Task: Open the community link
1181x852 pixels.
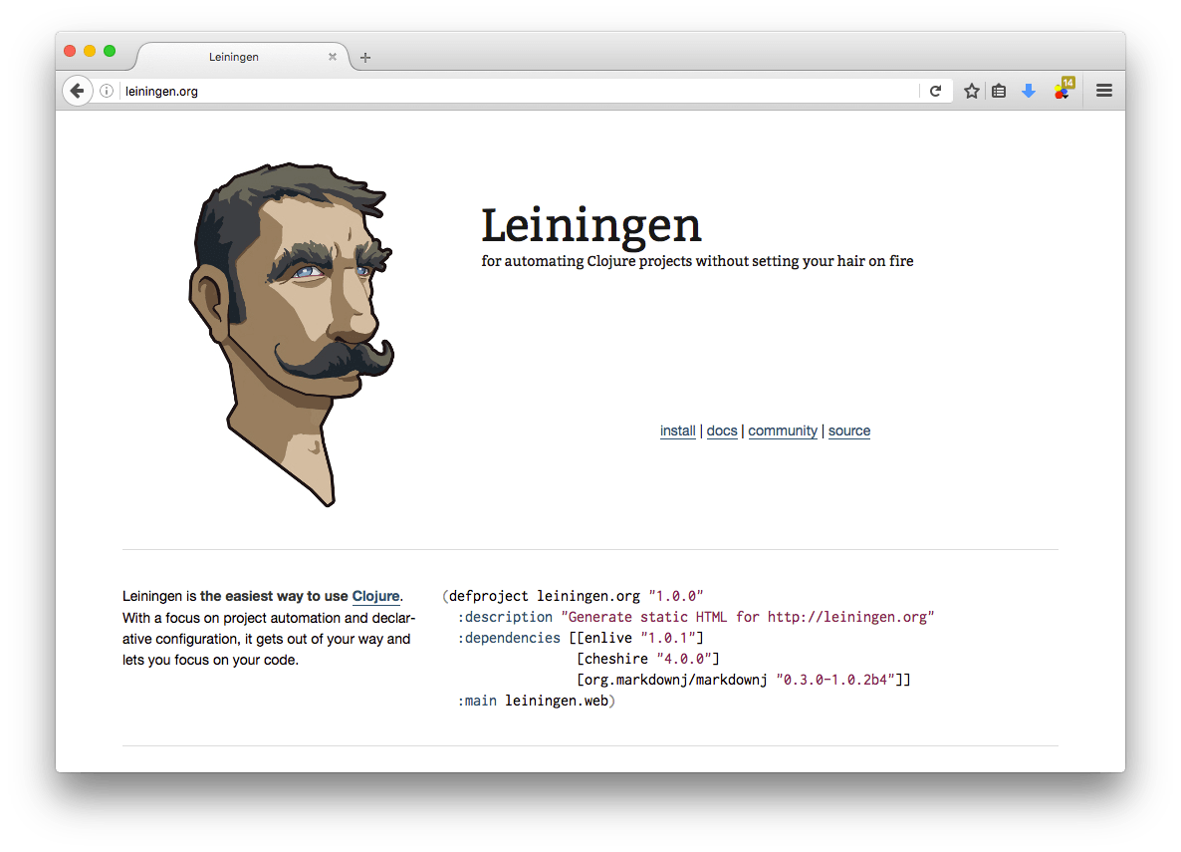Action: tap(783, 430)
